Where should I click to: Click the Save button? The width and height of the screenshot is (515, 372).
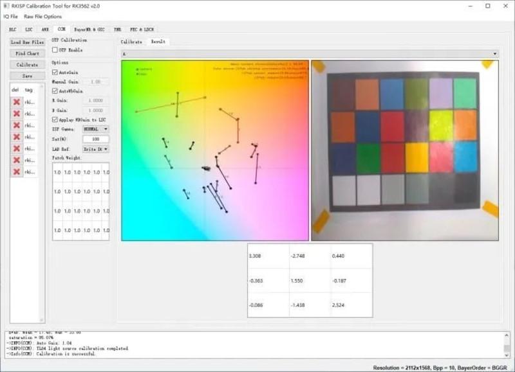[27, 76]
